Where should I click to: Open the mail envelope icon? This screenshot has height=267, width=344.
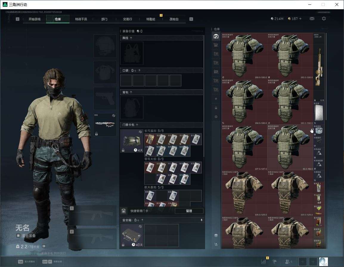tap(312, 19)
